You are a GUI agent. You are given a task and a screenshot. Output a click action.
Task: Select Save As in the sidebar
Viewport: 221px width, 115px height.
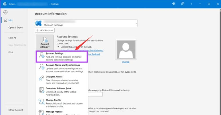tap(12, 38)
